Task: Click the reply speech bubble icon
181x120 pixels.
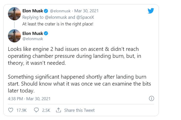Action: (x=36, y=110)
